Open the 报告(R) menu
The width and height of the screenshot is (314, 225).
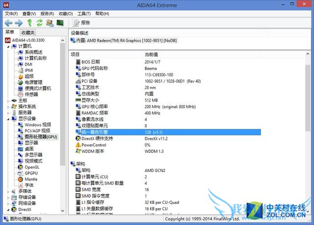(x=47, y=14)
